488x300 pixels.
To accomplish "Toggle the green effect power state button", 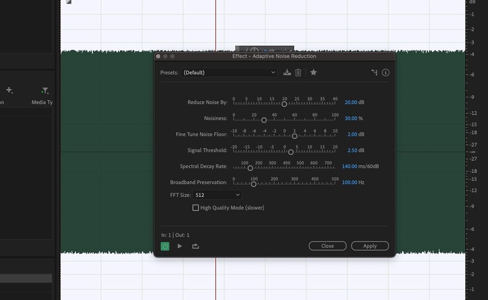I will point(165,246).
